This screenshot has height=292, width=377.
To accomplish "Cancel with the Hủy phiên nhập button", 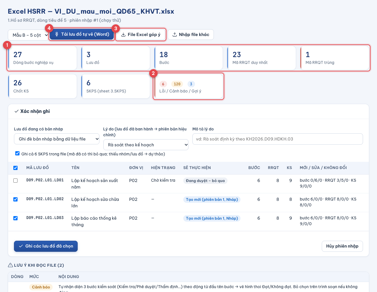I will (x=342, y=246).
